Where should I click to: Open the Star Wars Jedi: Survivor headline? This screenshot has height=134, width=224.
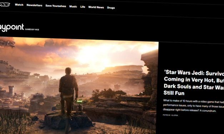click(194, 83)
